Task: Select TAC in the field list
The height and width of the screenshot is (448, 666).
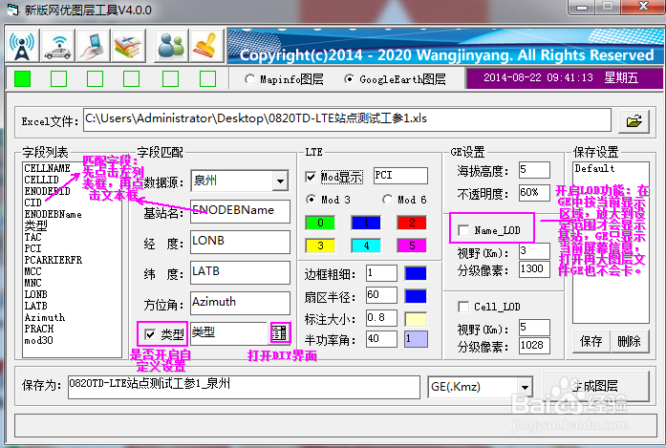Action: point(32,237)
